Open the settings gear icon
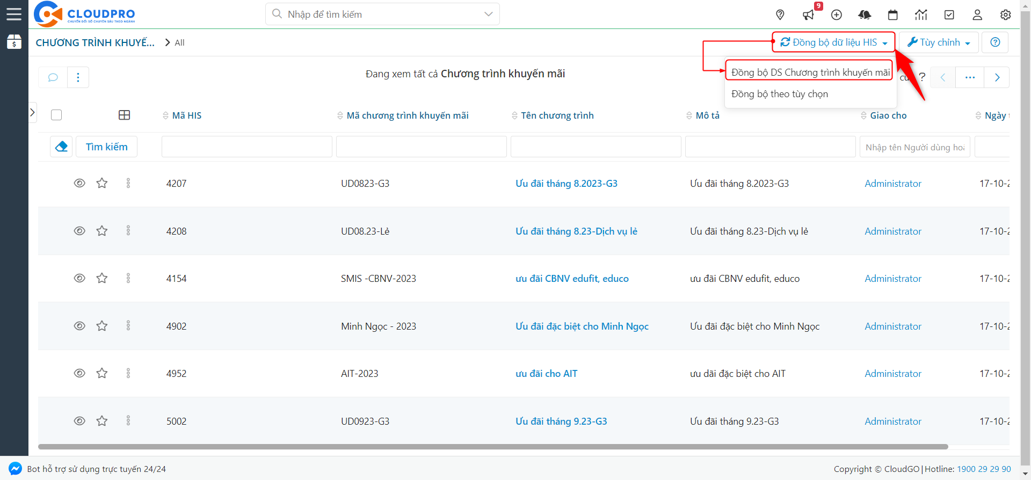Viewport: 1031px width, 480px height. 1006,15
